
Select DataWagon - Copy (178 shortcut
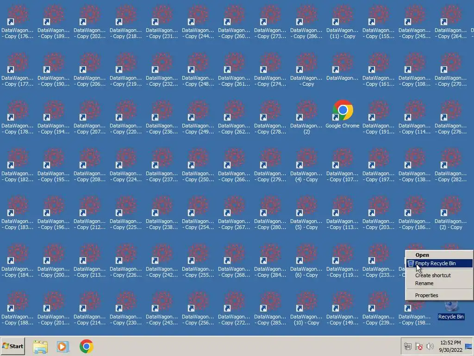coord(18,117)
